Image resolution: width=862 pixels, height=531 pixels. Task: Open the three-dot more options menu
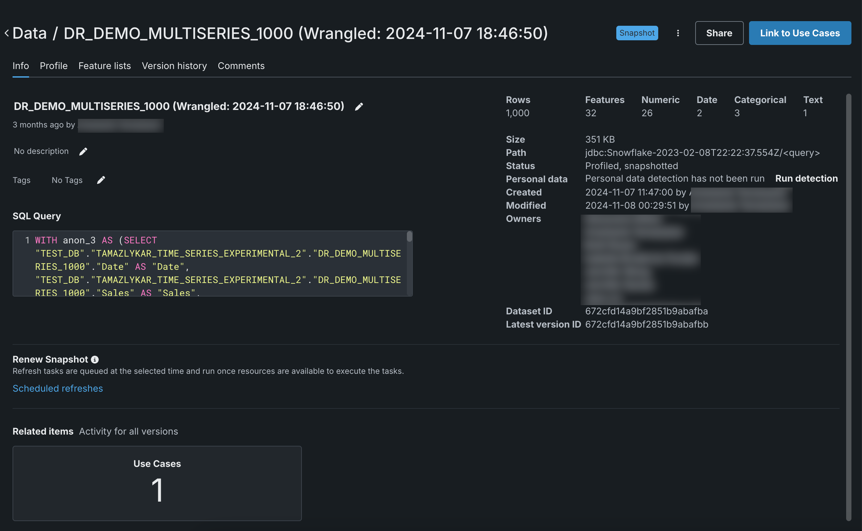678,33
